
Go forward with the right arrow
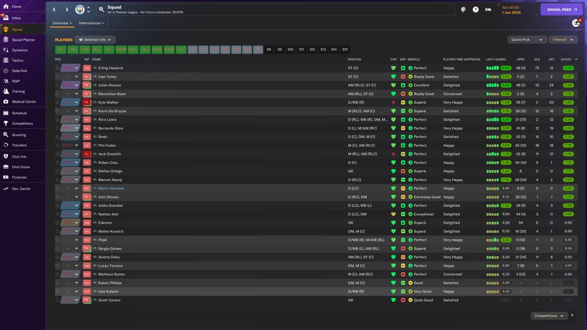[x=66, y=10]
